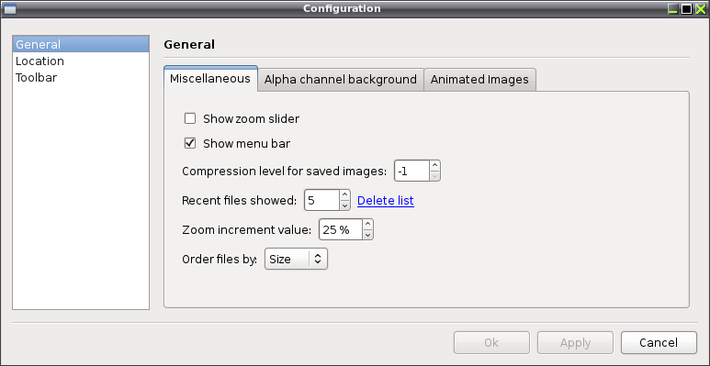The width and height of the screenshot is (710, 366).
Task: Open the Toolbar settings category
Action: pyautogui.click(x=81, y=77)
